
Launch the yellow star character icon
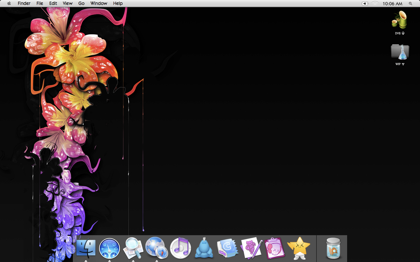298,248
